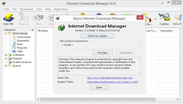Click the Resume toolbar icon
The width and height of the screenshot is (183, 104).
24,19
